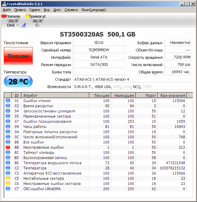Select the red Плохое disk status icon
Image resolution: width=197 pixels, height=202 pixels.
(4, 16)
